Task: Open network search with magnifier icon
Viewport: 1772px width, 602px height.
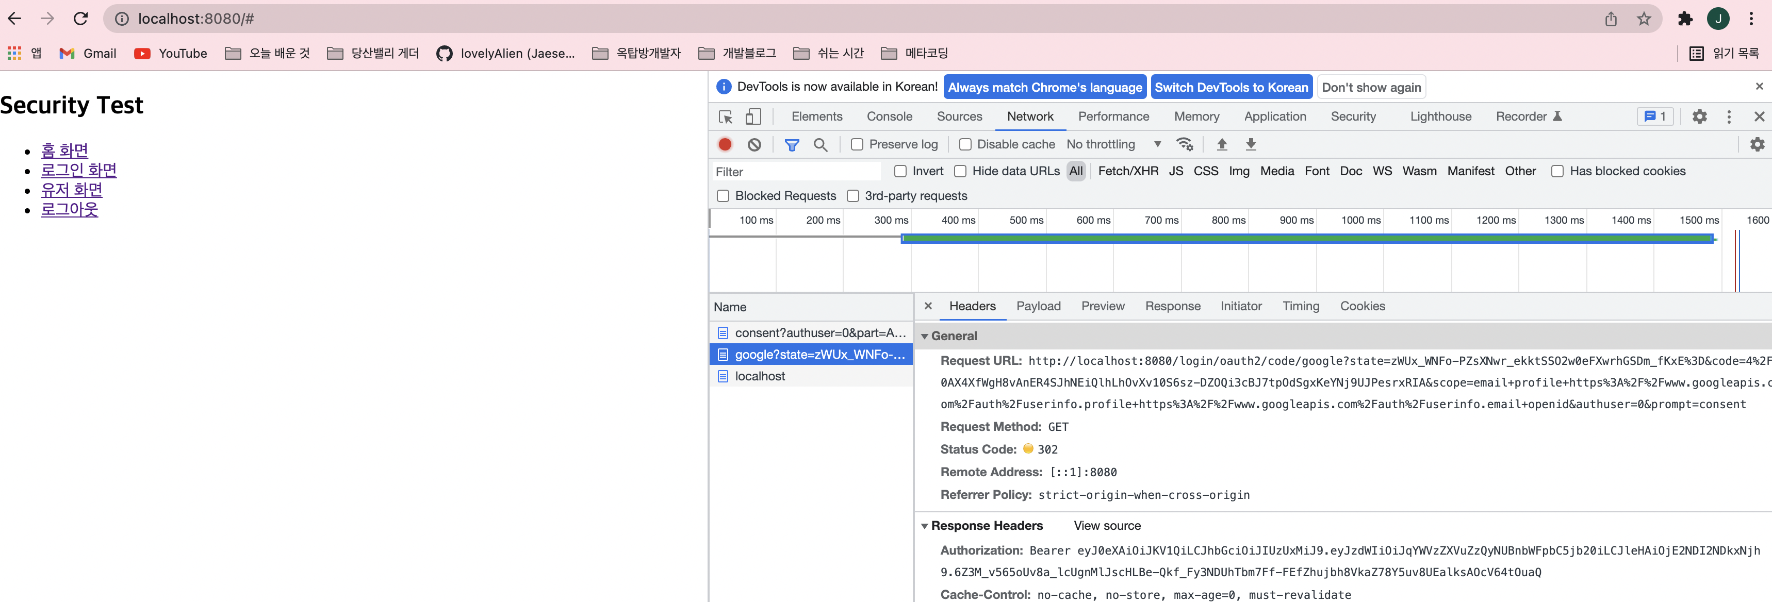Action: coord(820,144)
